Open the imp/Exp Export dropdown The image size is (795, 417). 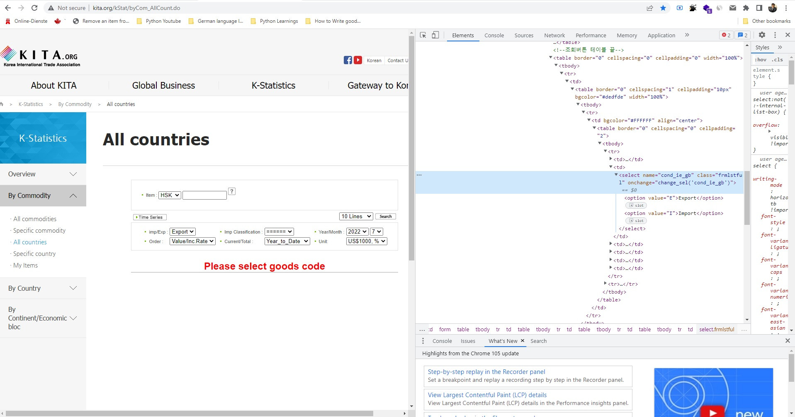[183, 231]
